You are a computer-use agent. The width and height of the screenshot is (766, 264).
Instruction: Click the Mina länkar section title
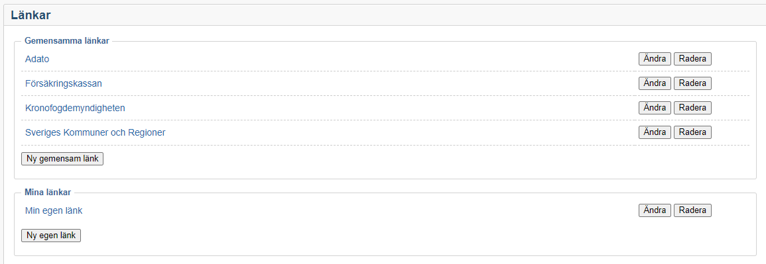pyautogui.click(x=48, y=193)
